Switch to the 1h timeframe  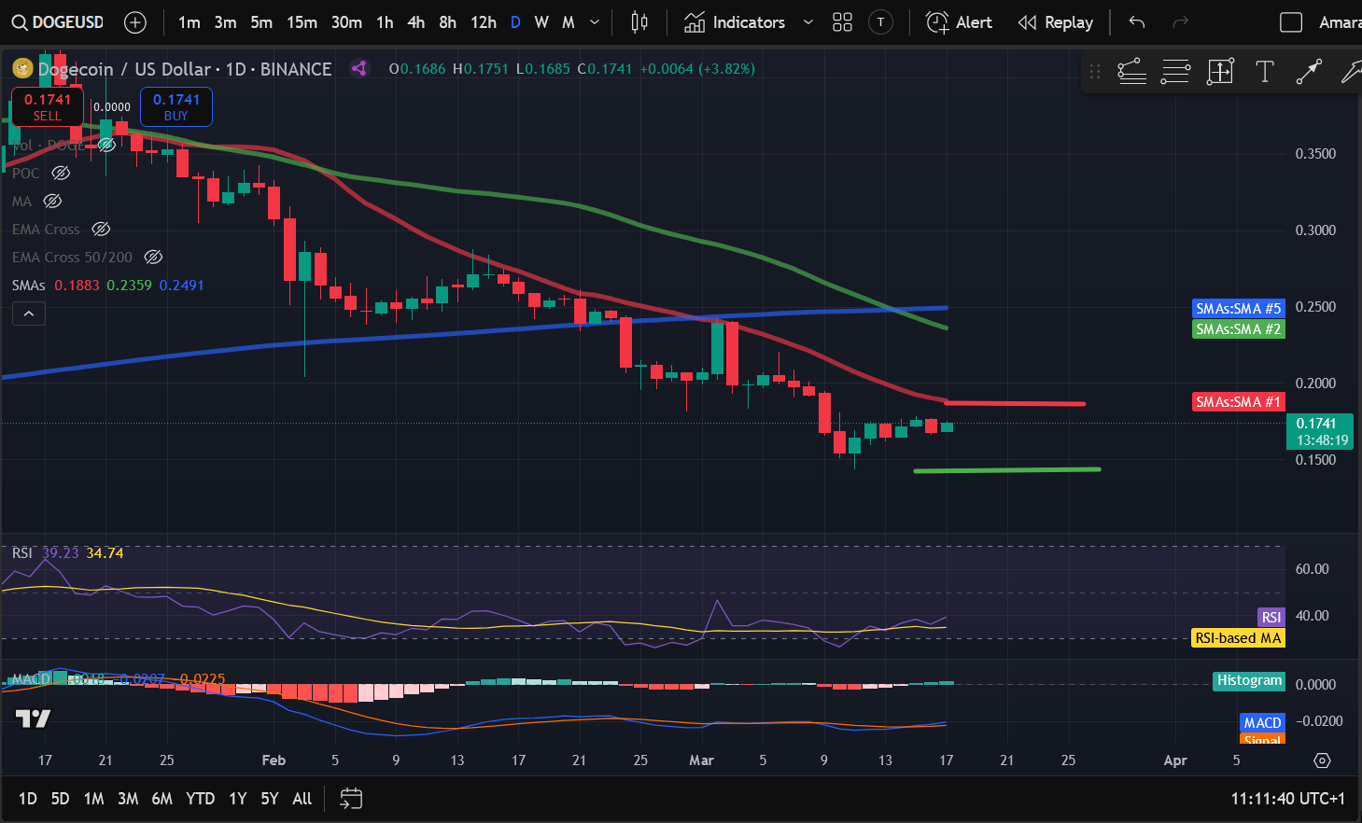(x=385, y=22)
